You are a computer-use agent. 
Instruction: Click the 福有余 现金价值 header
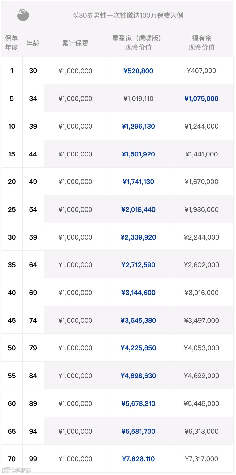pyautogui.click(x=202, y=43)
